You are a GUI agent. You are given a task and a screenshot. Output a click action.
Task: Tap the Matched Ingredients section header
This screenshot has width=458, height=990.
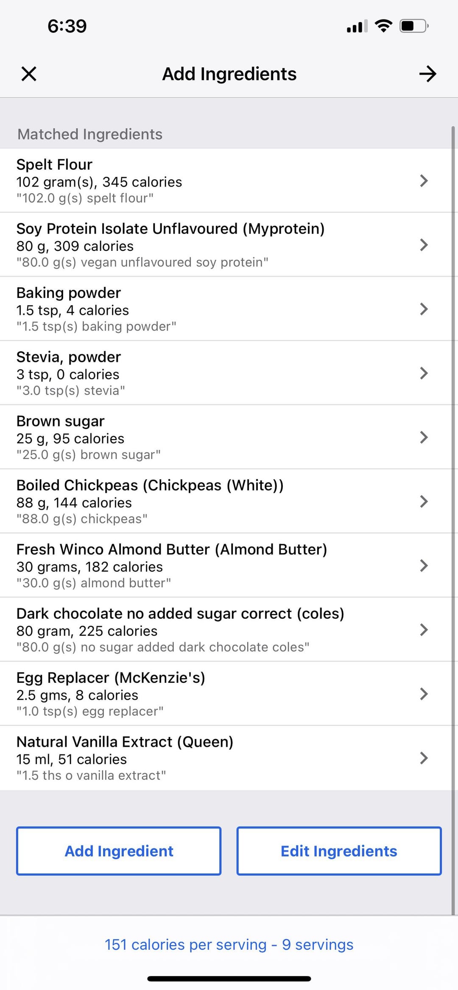click(90, 134)
